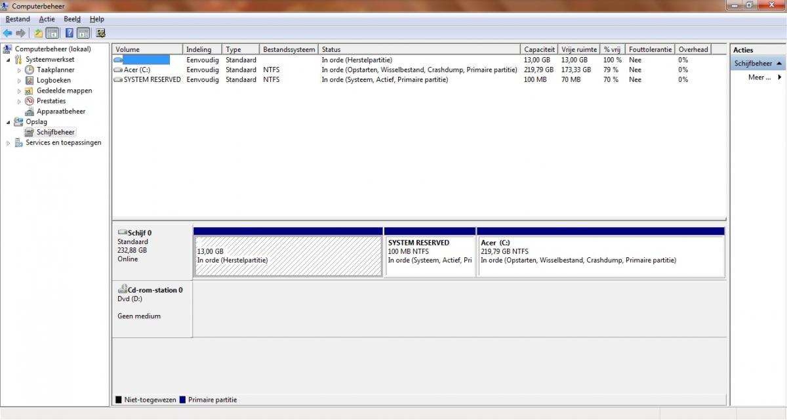Viewport: 787px width, 420px height.
Task: Click the Up one level folder icon
Action: [x=39, y=33]
